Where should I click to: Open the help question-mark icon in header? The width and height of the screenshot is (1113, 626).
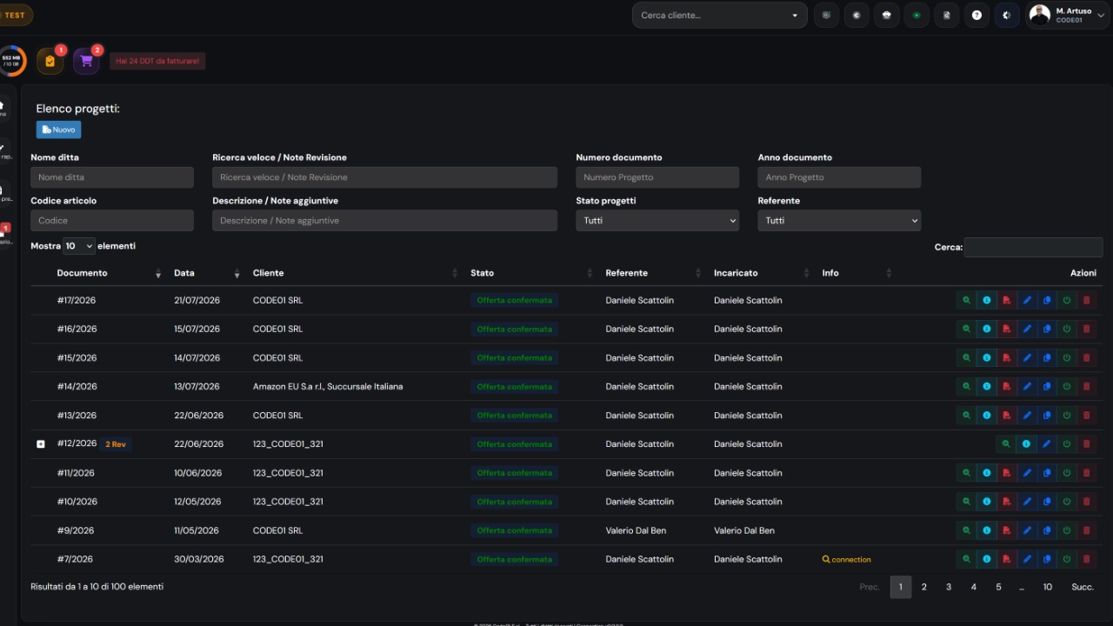tap(976, 15)
